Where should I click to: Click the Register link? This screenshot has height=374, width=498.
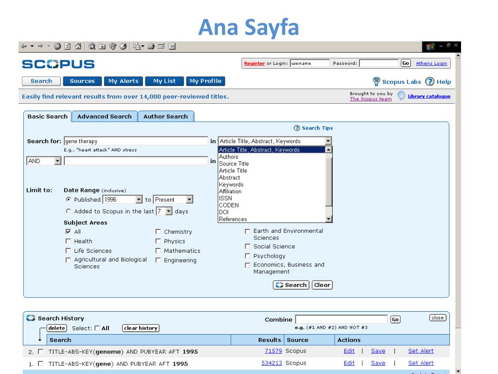pos(254,63)
